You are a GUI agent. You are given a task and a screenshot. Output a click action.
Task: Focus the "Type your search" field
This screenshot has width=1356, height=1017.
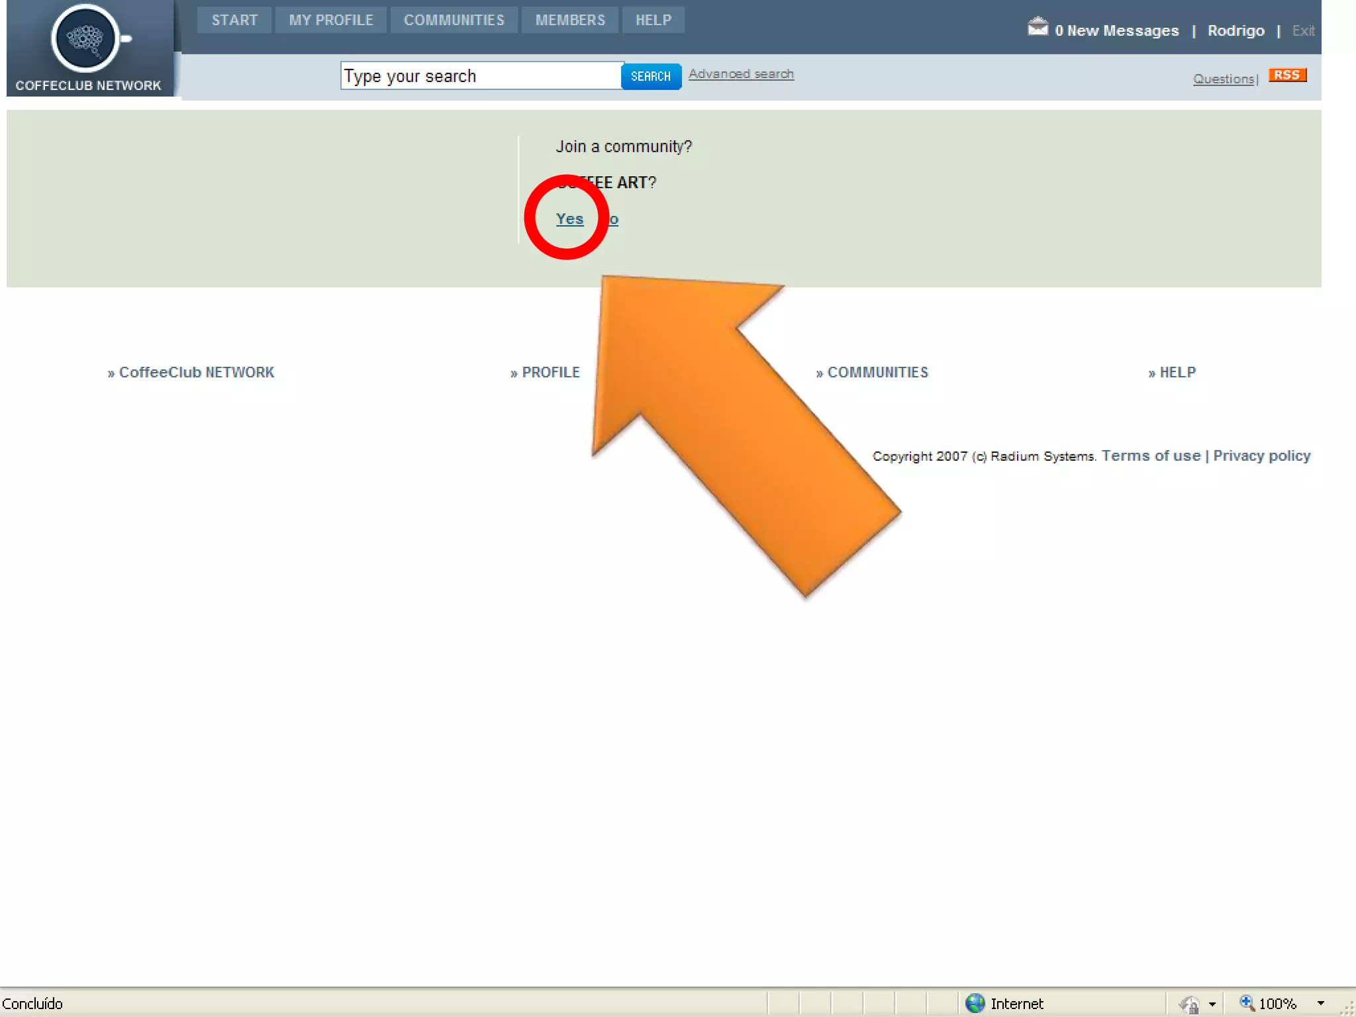(x=481, y=76)
